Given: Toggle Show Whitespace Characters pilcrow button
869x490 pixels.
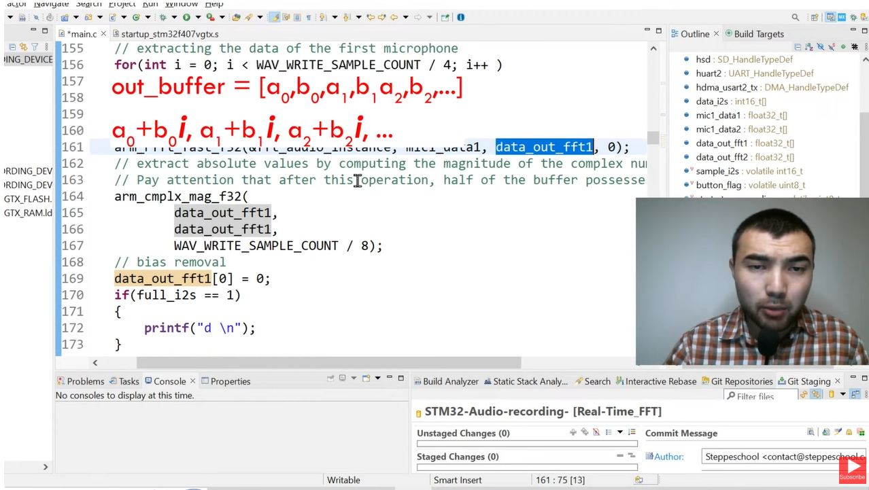Looking at the screenshot, I should pyautogui.click(x=308, y=17).
